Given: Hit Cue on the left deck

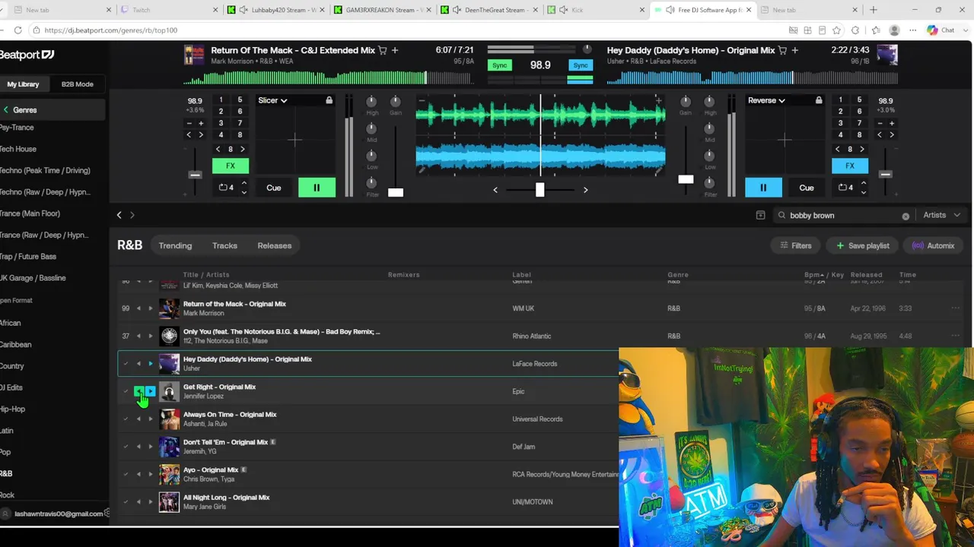Looking at the screenshot, I should coord(274,188).
